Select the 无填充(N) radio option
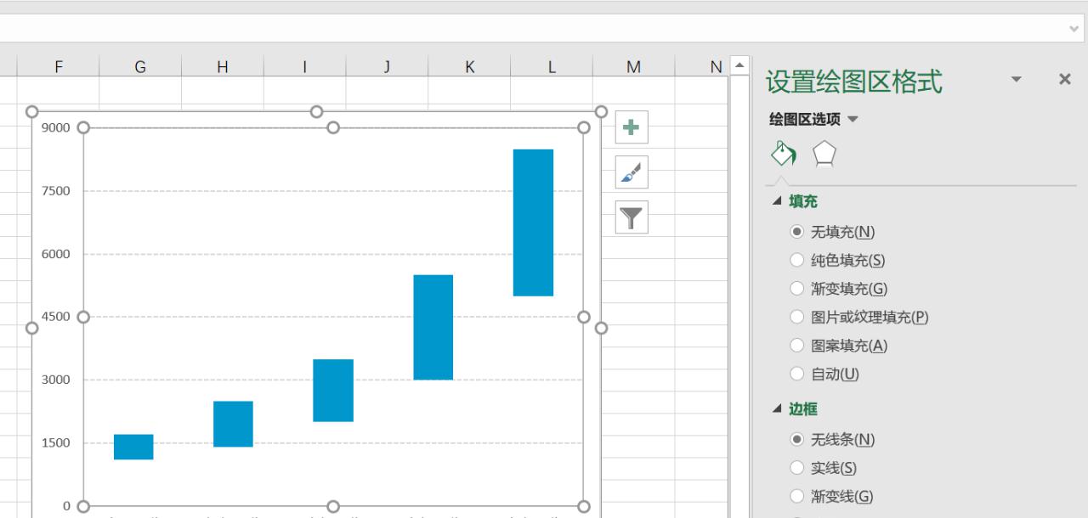The height and width of the screenshot is (518, 1088). [796, 231]
